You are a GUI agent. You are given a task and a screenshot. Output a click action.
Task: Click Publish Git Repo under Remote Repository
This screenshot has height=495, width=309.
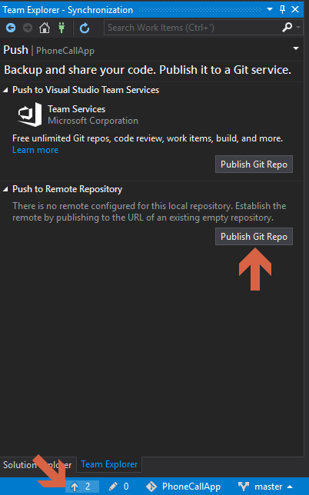pyautogui.click(x=254, y=237)
